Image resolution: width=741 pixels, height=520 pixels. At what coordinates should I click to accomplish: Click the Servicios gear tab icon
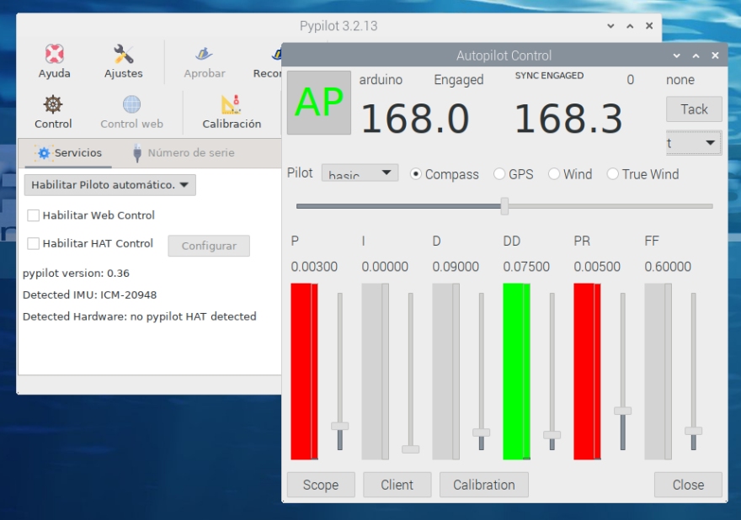point(44,153)
